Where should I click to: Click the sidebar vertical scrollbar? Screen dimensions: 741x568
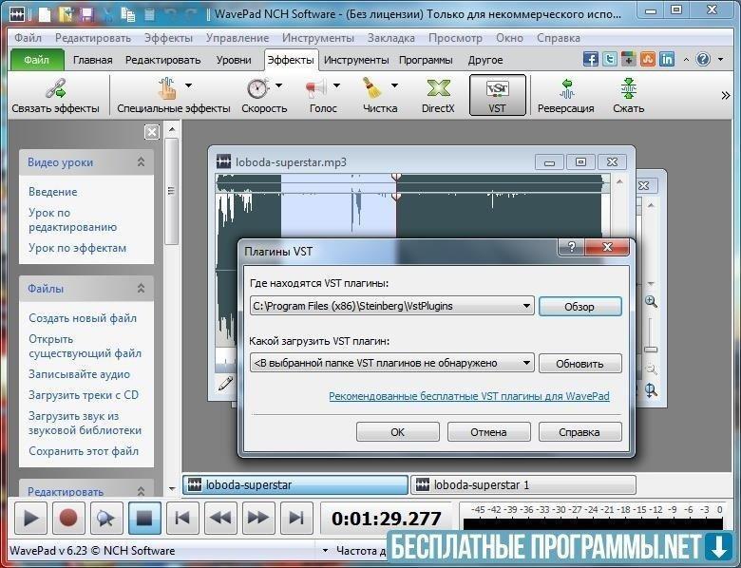pyautogui.click(x=172, y=191)
